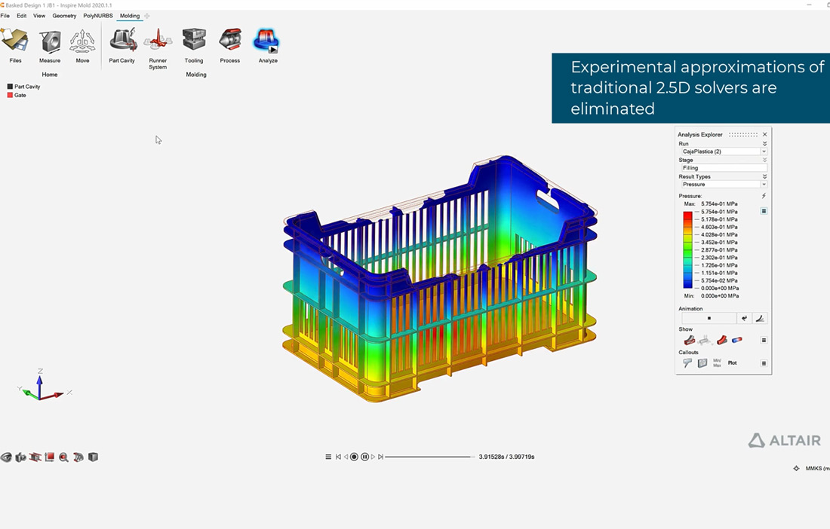Click the section cut view icon
Image resolution: width=830 pixels, height=529 pixels.
[x=35, y=457]
